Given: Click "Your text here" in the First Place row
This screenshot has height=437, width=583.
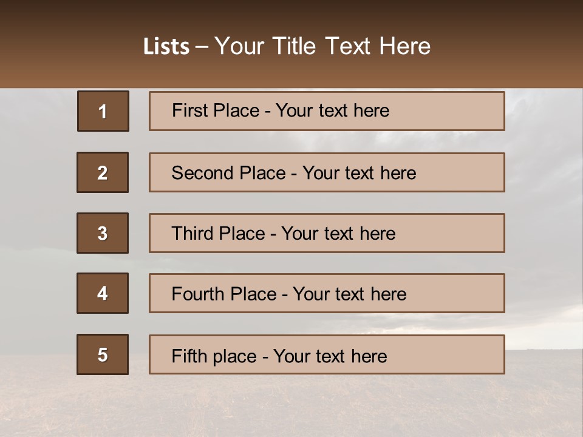Looking at the screenshot, I should (332, 110).
